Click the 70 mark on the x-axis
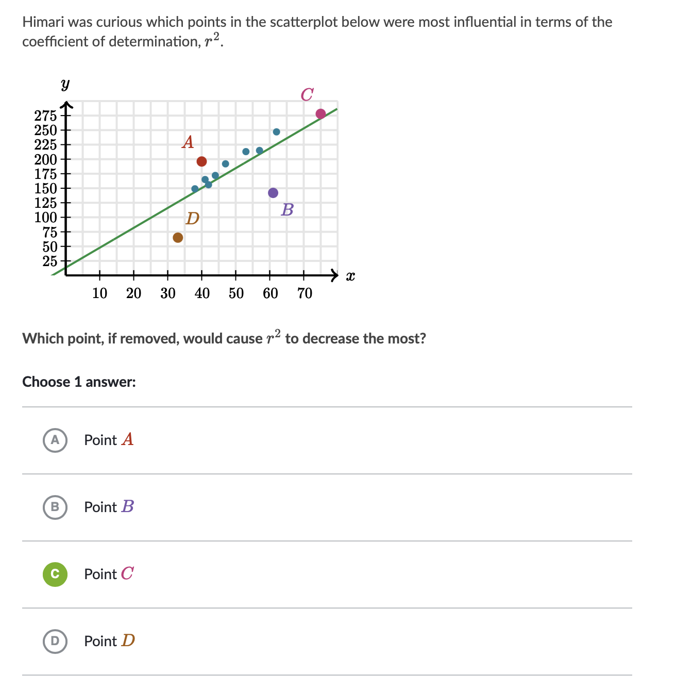Viewport: 676px width, 689px height. pos(305,293)
